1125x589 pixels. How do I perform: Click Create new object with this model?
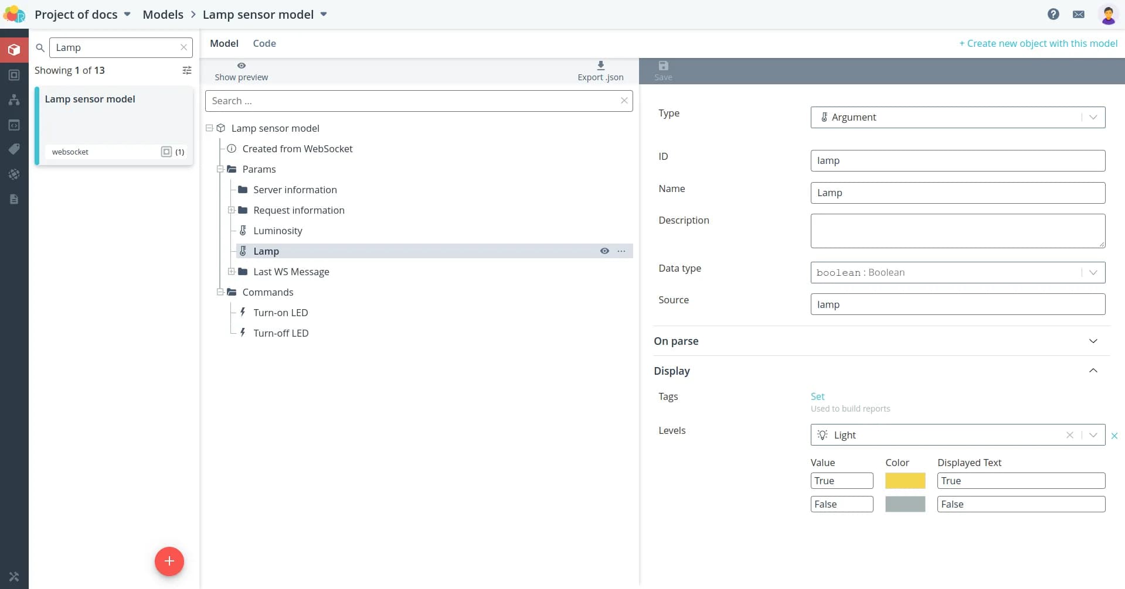(1038, 43)
